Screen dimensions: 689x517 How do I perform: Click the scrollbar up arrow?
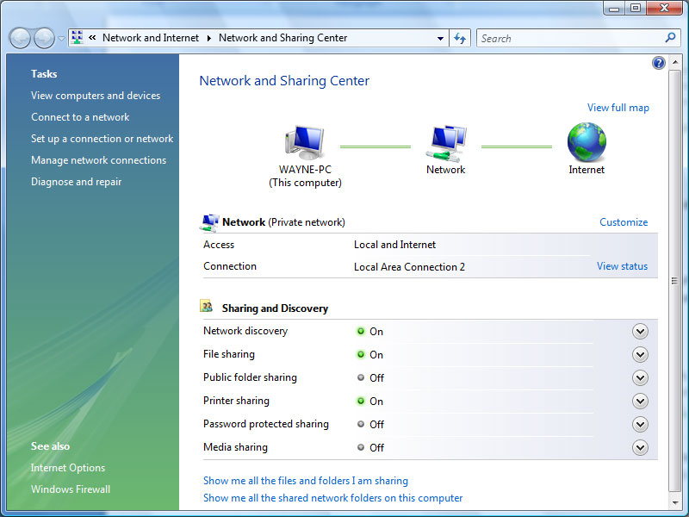pyautogui.click(x=674, y=63)
